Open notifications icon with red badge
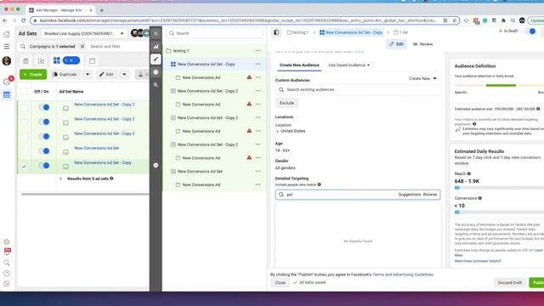 pyautogui.click(x=7, y=82)
